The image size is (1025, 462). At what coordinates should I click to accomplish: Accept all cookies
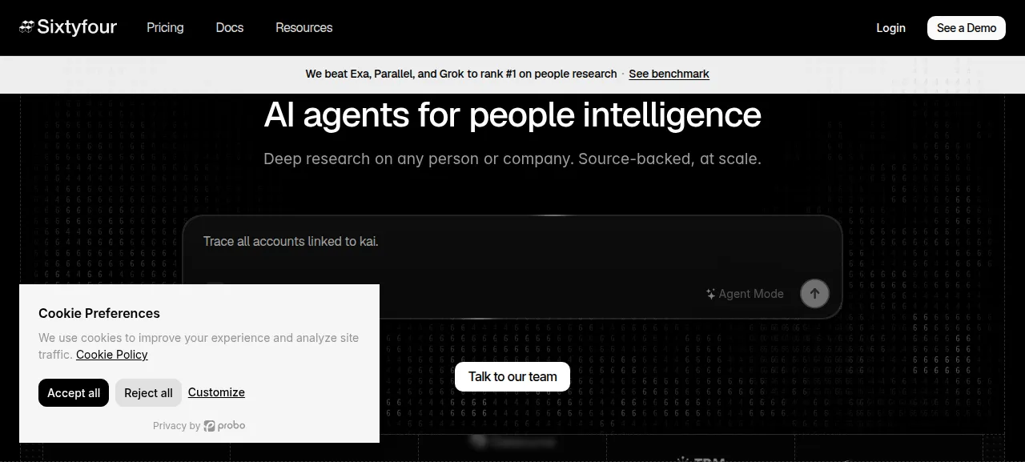(74, 393)
